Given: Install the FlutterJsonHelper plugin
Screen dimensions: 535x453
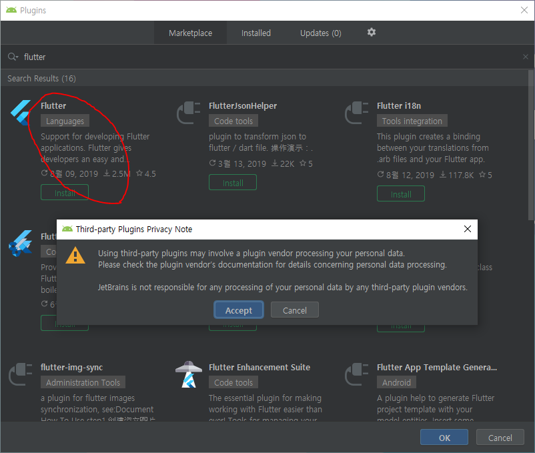Looking at the screenshot, I should (233, 183).
